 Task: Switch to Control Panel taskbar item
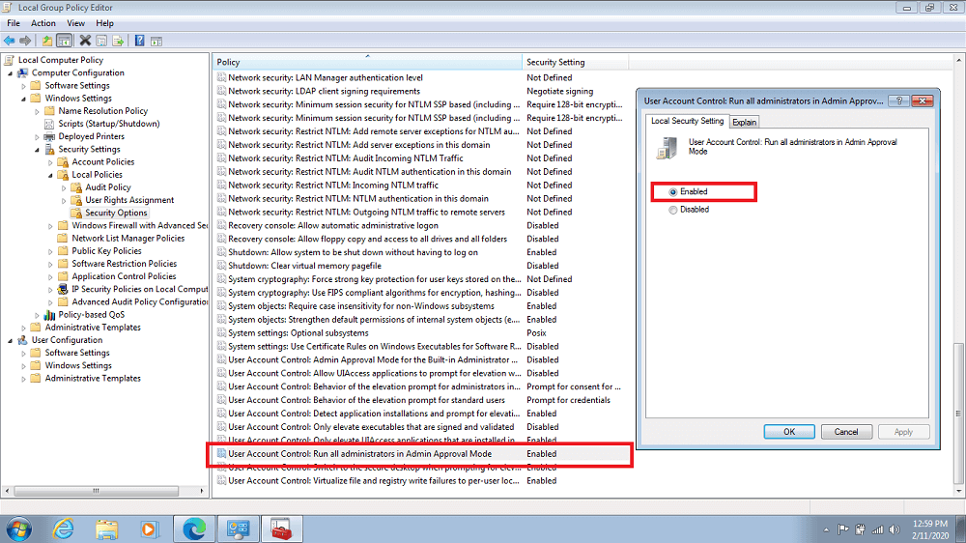coord(238,529)
